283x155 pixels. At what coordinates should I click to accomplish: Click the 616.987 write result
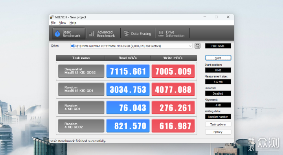[x=173, y=126]
